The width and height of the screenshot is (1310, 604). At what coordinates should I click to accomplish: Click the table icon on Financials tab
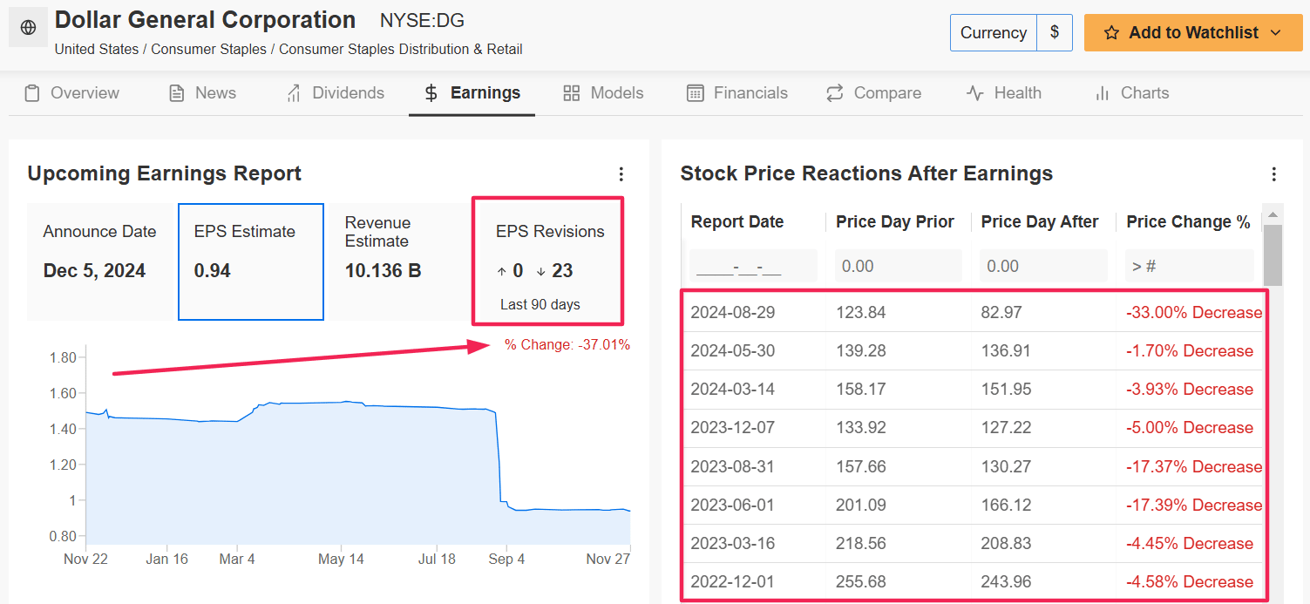(x=696, y=93)
